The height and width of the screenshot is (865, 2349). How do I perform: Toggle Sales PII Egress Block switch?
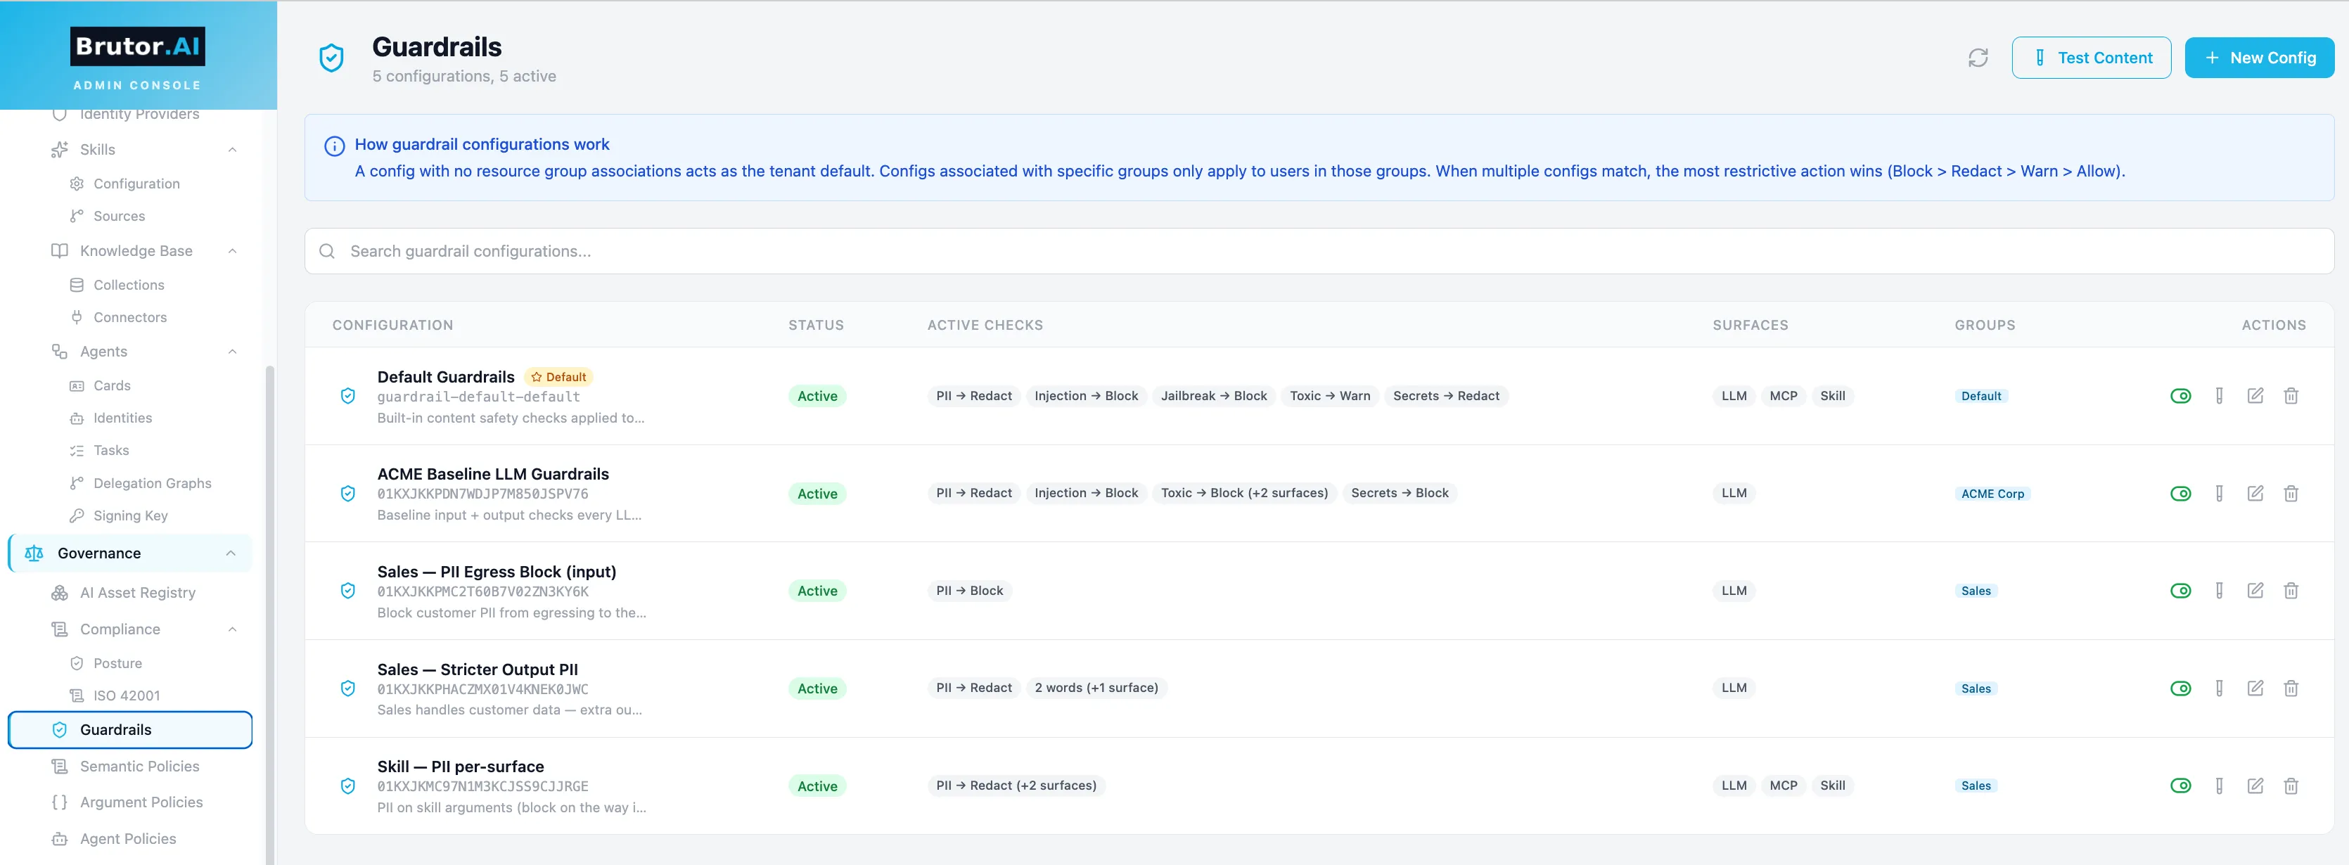pyautogui.click(x=2180, y=591)
